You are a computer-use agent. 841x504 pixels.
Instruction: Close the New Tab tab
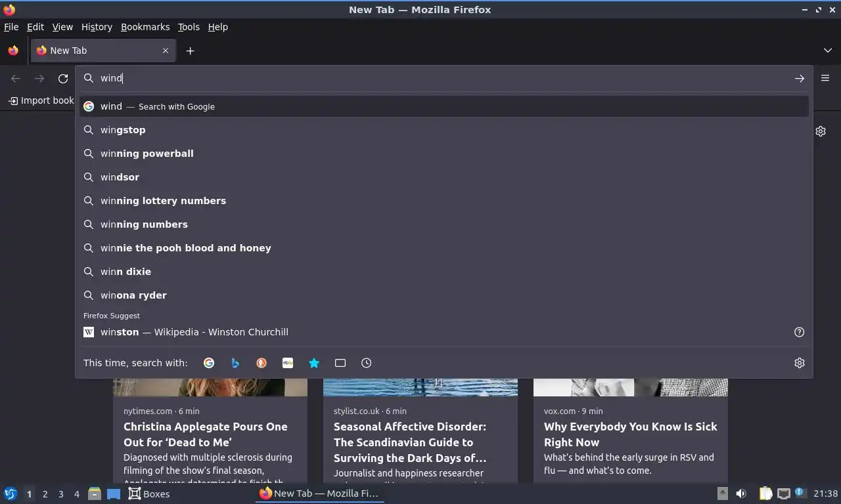(166, 51)
